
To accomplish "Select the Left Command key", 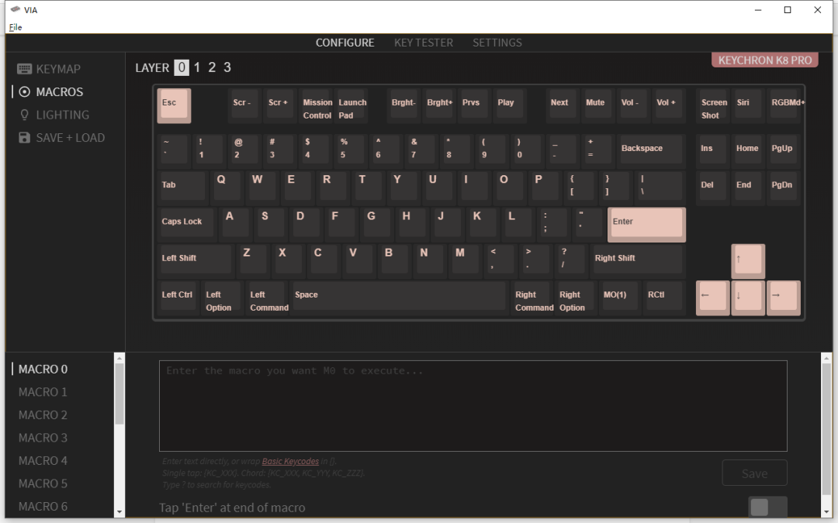I will (x=267, y=299).
